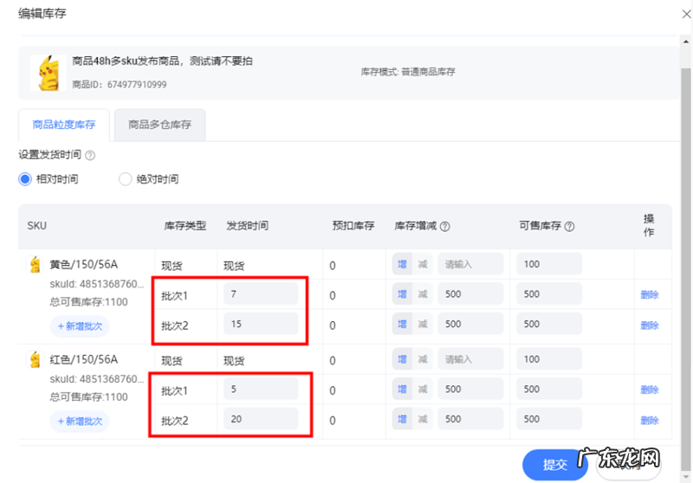Open the thumbnail of the 黄色/150/56A SKU

pyautogui.click(x=35, y=265)
